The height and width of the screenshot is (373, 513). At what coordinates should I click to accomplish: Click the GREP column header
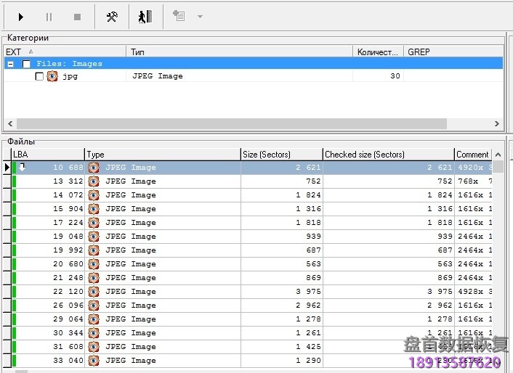click(x=453, y=52)
